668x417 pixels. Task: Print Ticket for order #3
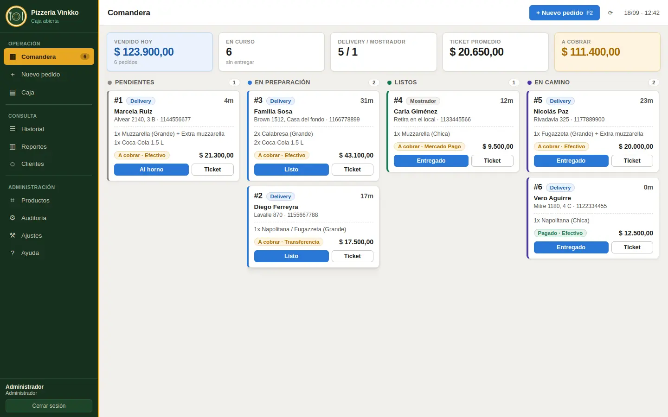click(x=353, y=170)
